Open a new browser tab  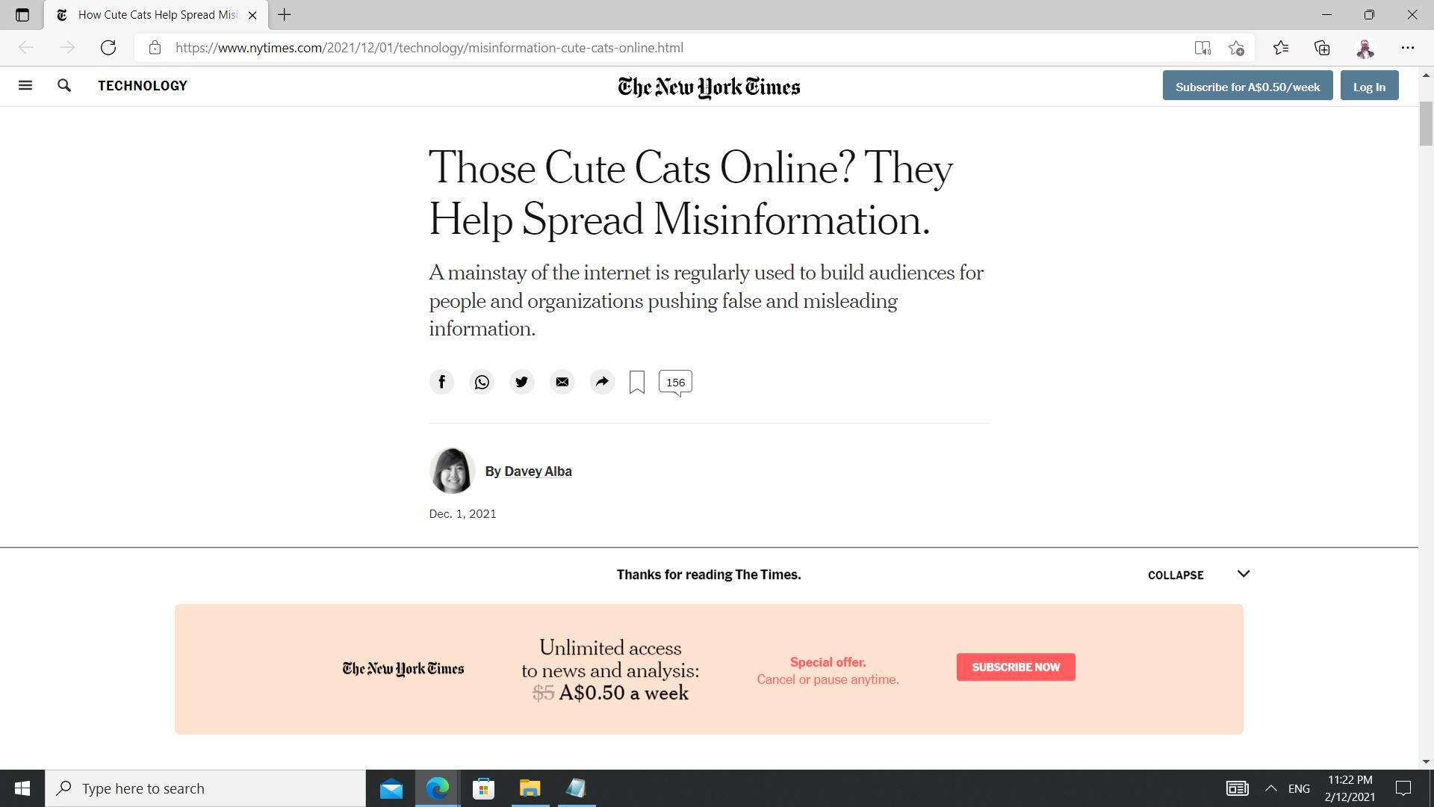(285, 15)
